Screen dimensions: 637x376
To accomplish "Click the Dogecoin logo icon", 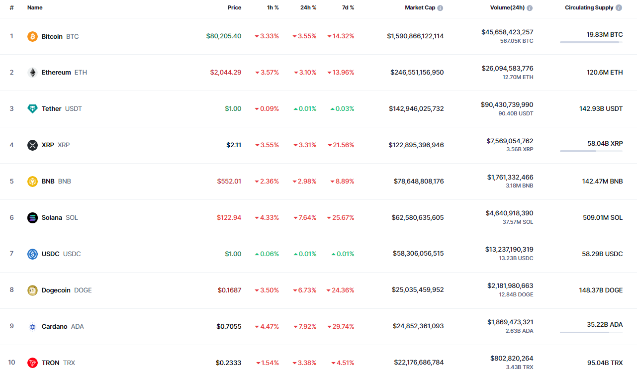I will tap(32, 290).
